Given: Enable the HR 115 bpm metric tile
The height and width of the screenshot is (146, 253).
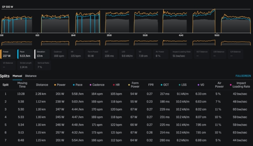Looking at the screenshot, I should coord(76,54).
